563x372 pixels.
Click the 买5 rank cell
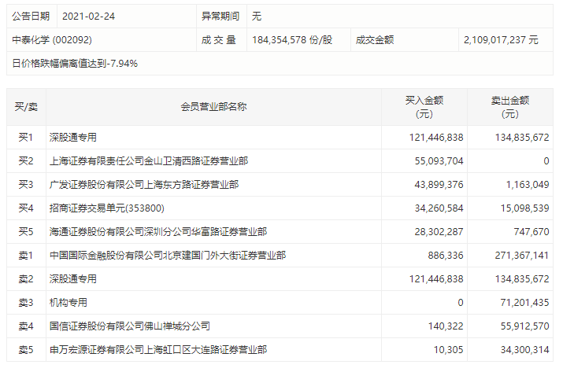point(26,232)
